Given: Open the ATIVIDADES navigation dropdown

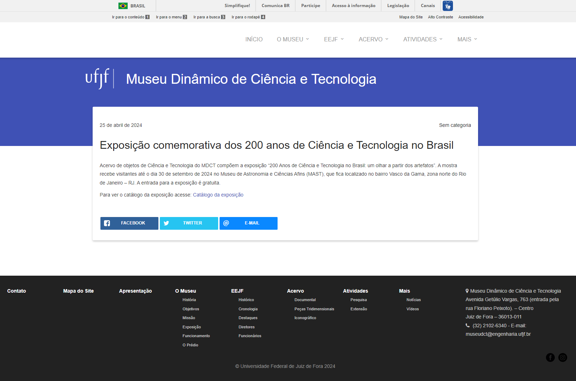Looking at the screenshot, I should [x=423, y=39].
